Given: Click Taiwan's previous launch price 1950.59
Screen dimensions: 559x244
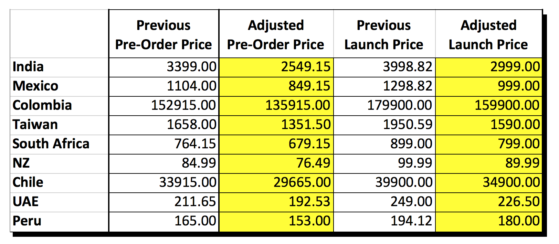Looking at the screenshot, I should [x=384, y=125].
